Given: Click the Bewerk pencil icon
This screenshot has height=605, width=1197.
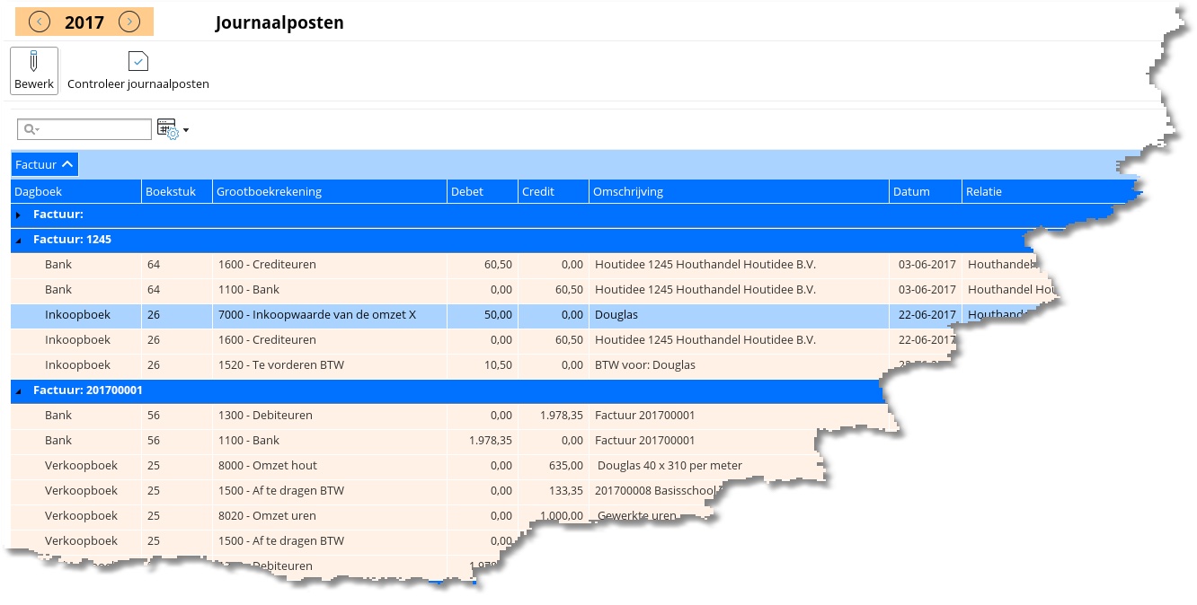Looking at the screenshot, I should coord(34,62).
